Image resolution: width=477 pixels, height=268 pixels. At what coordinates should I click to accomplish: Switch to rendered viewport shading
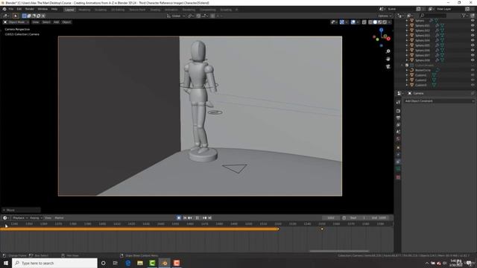385,22
